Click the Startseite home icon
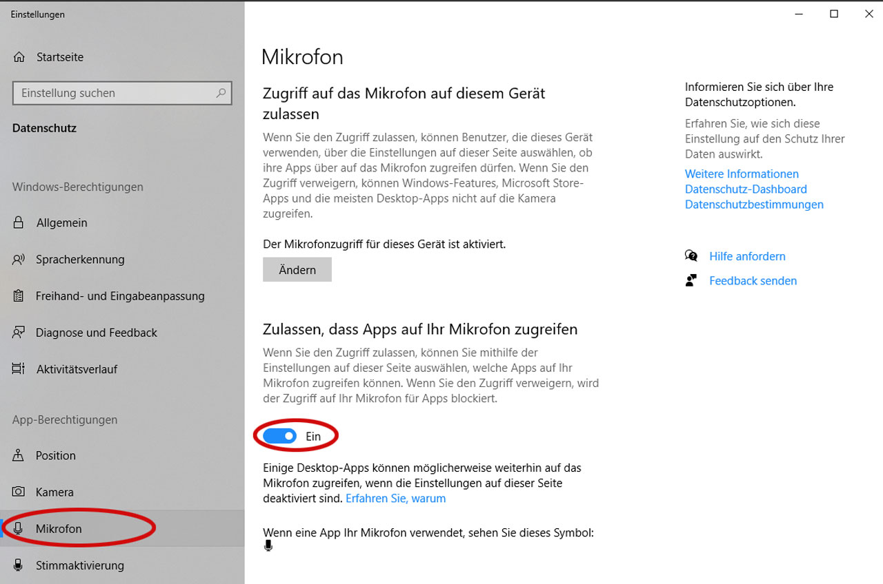The height and width of the screenshot is (584, 883). [19, 57]
